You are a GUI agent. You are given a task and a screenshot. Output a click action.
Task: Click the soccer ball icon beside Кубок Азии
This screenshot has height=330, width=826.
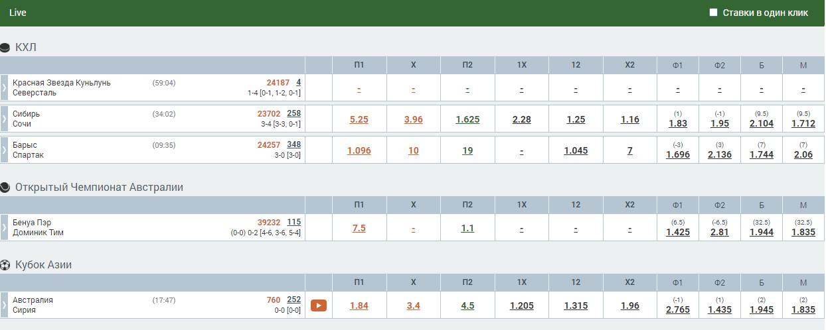5,265
